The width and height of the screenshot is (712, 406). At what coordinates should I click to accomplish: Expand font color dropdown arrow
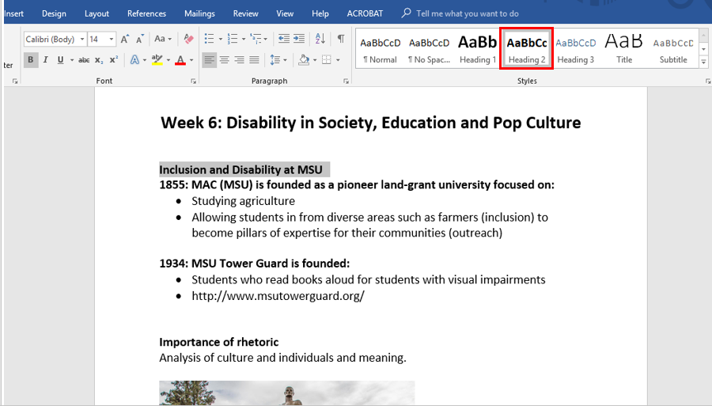(x=191, y=60)
